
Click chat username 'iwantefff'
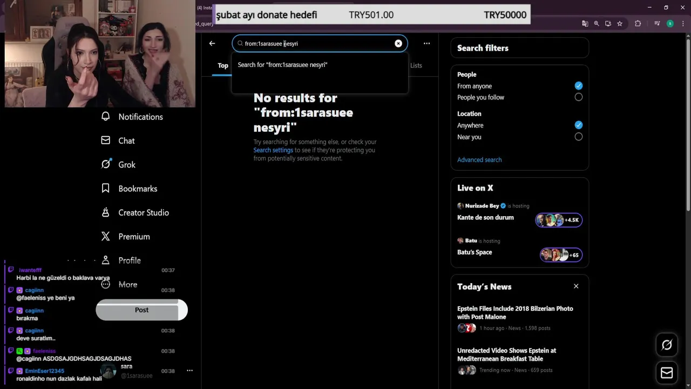click(30, 270)
